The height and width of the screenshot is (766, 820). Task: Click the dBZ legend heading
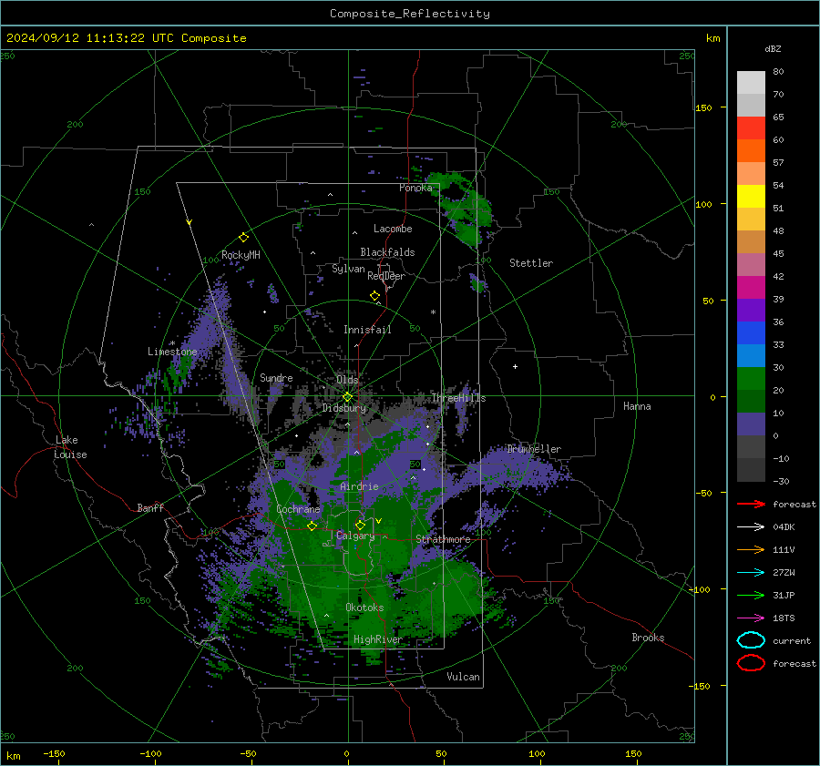click(x=773, y=48)
